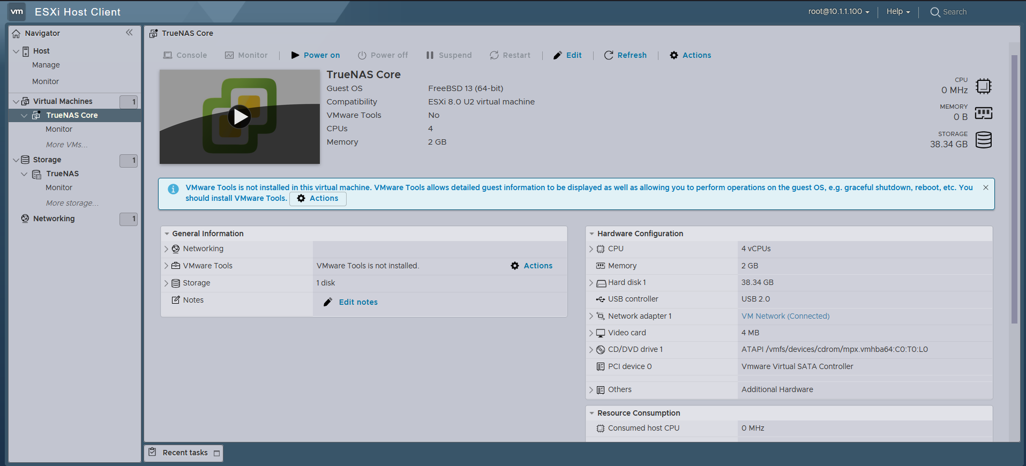Screen dimensions: 1026x466
Task: Click the Storage disk stack icon in summary
Action: click(x=984, y=140)
